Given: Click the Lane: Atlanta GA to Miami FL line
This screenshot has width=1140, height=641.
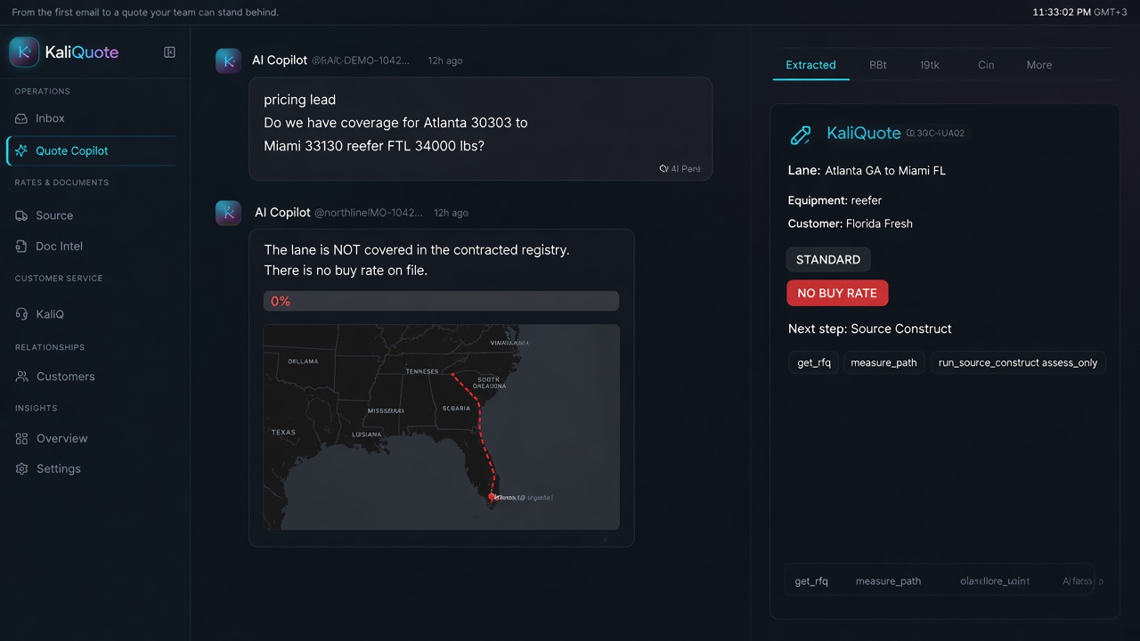Looking at the screenshot, I should coord(867,170).
